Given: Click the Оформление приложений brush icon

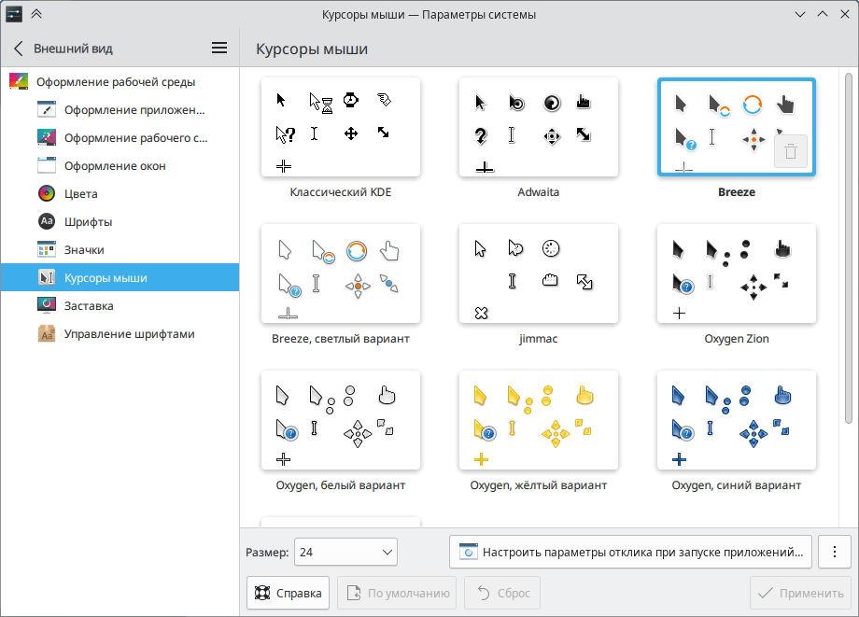Looking at the screenshot, I should 47,109.
